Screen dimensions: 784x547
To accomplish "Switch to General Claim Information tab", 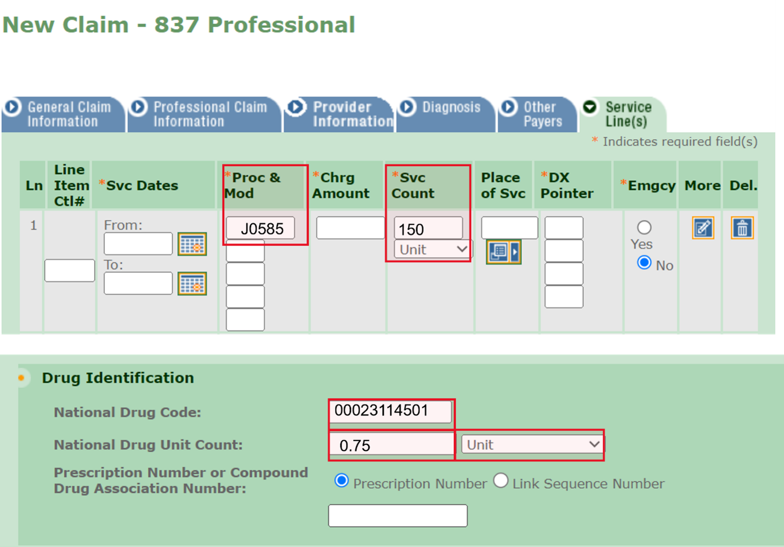I will click(x=63, y=115).
